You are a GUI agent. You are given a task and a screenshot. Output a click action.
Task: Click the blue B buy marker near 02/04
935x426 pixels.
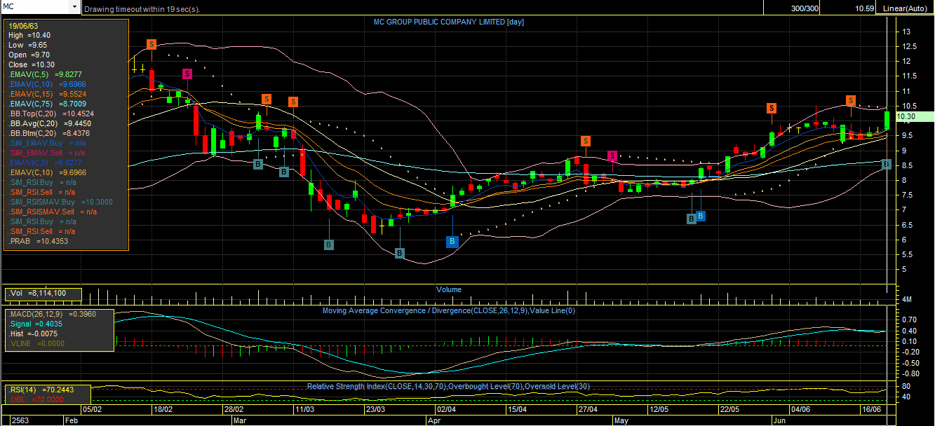click(452, 241)
